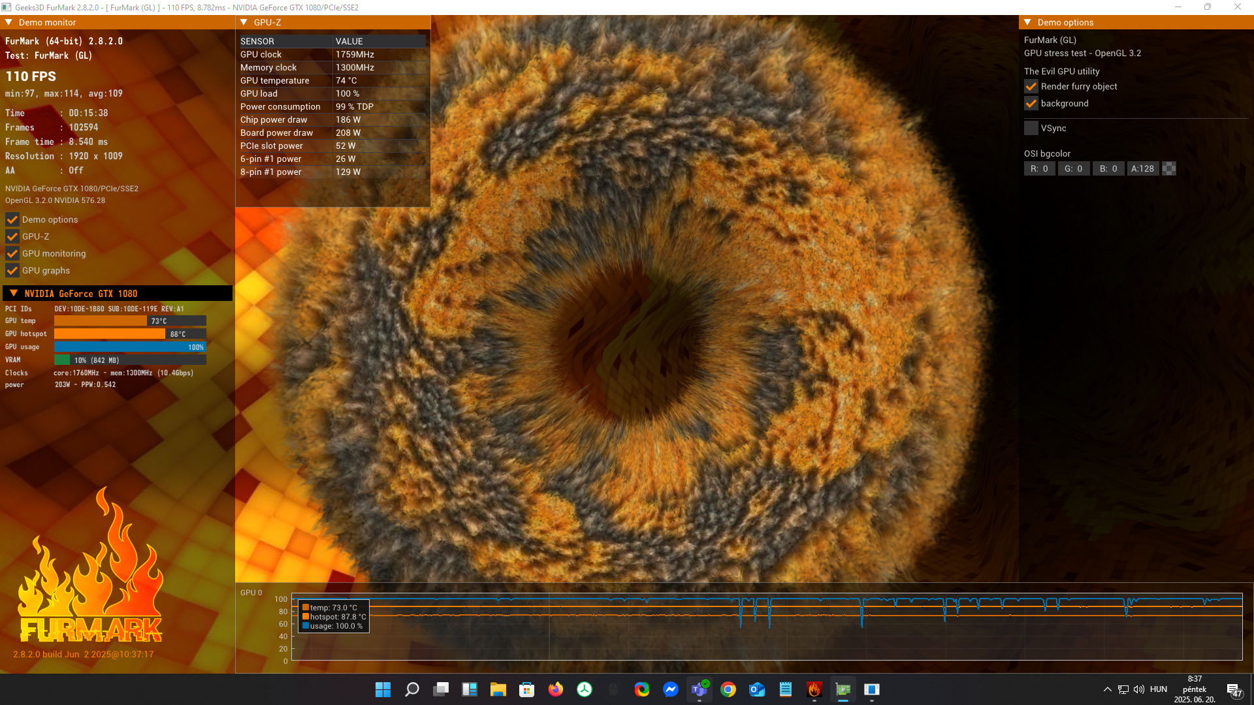Click the OSI bgcolor R value field
Image resolution: width=1254 pixels, height=705 pixels.
1039,168
